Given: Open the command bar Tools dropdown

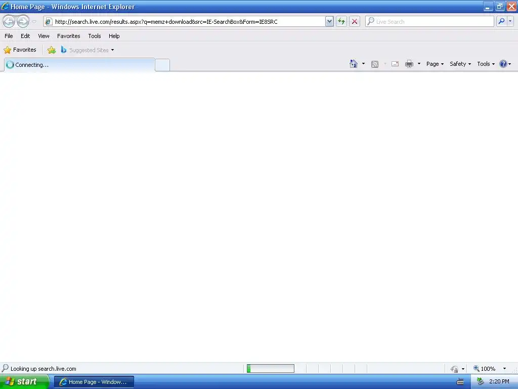Looking at the screenshot, I should pos(486,64).
